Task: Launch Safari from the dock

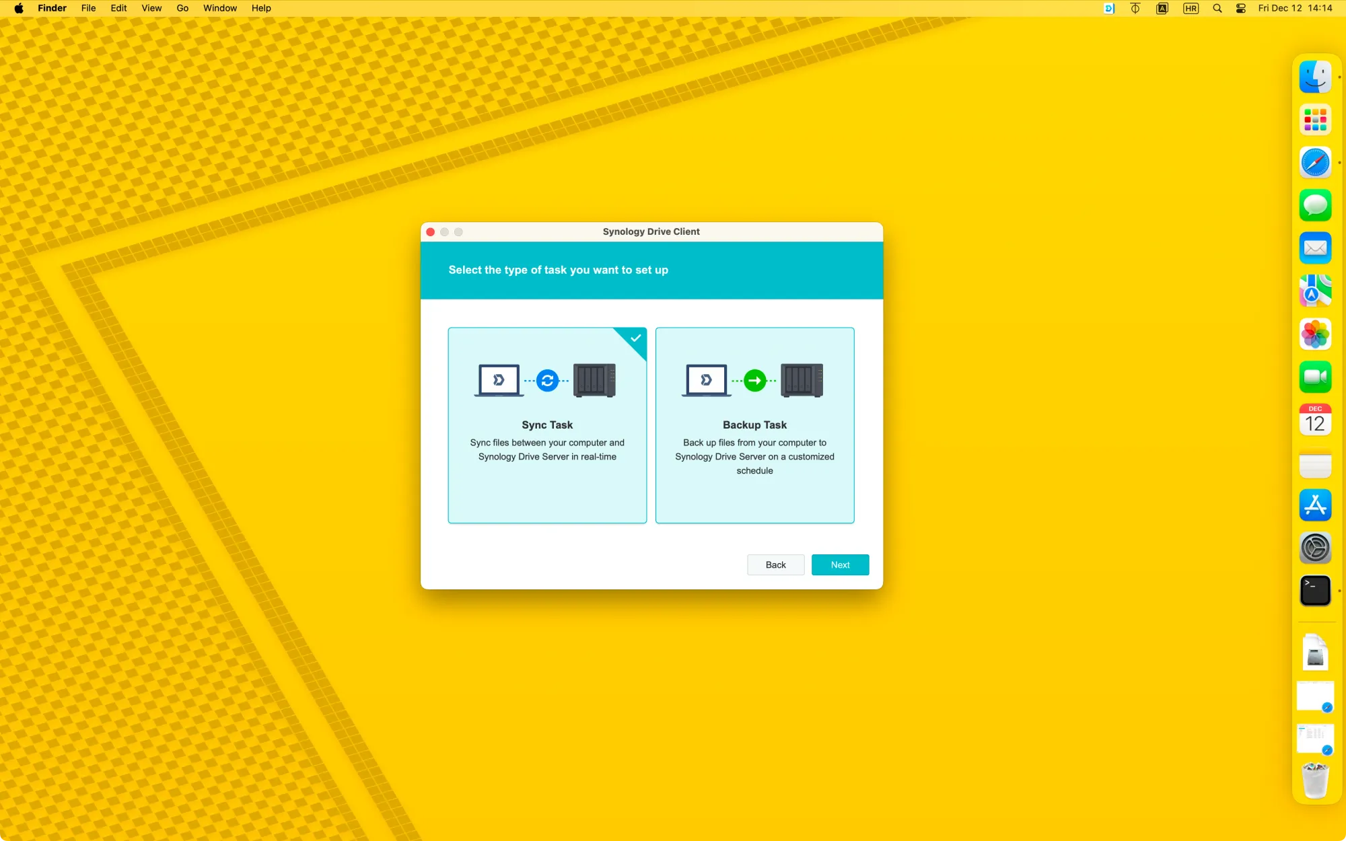Action: [1314, 163]
